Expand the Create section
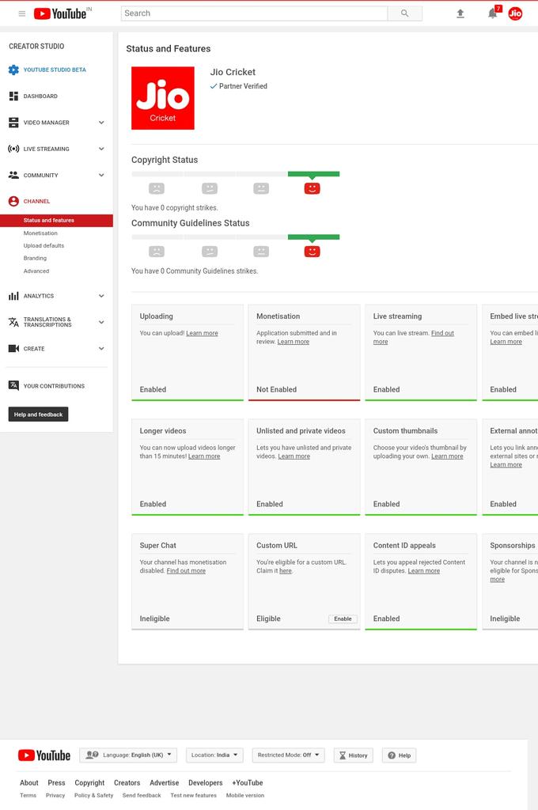Viewport: 538px width, 810px height. pos(101,349)
